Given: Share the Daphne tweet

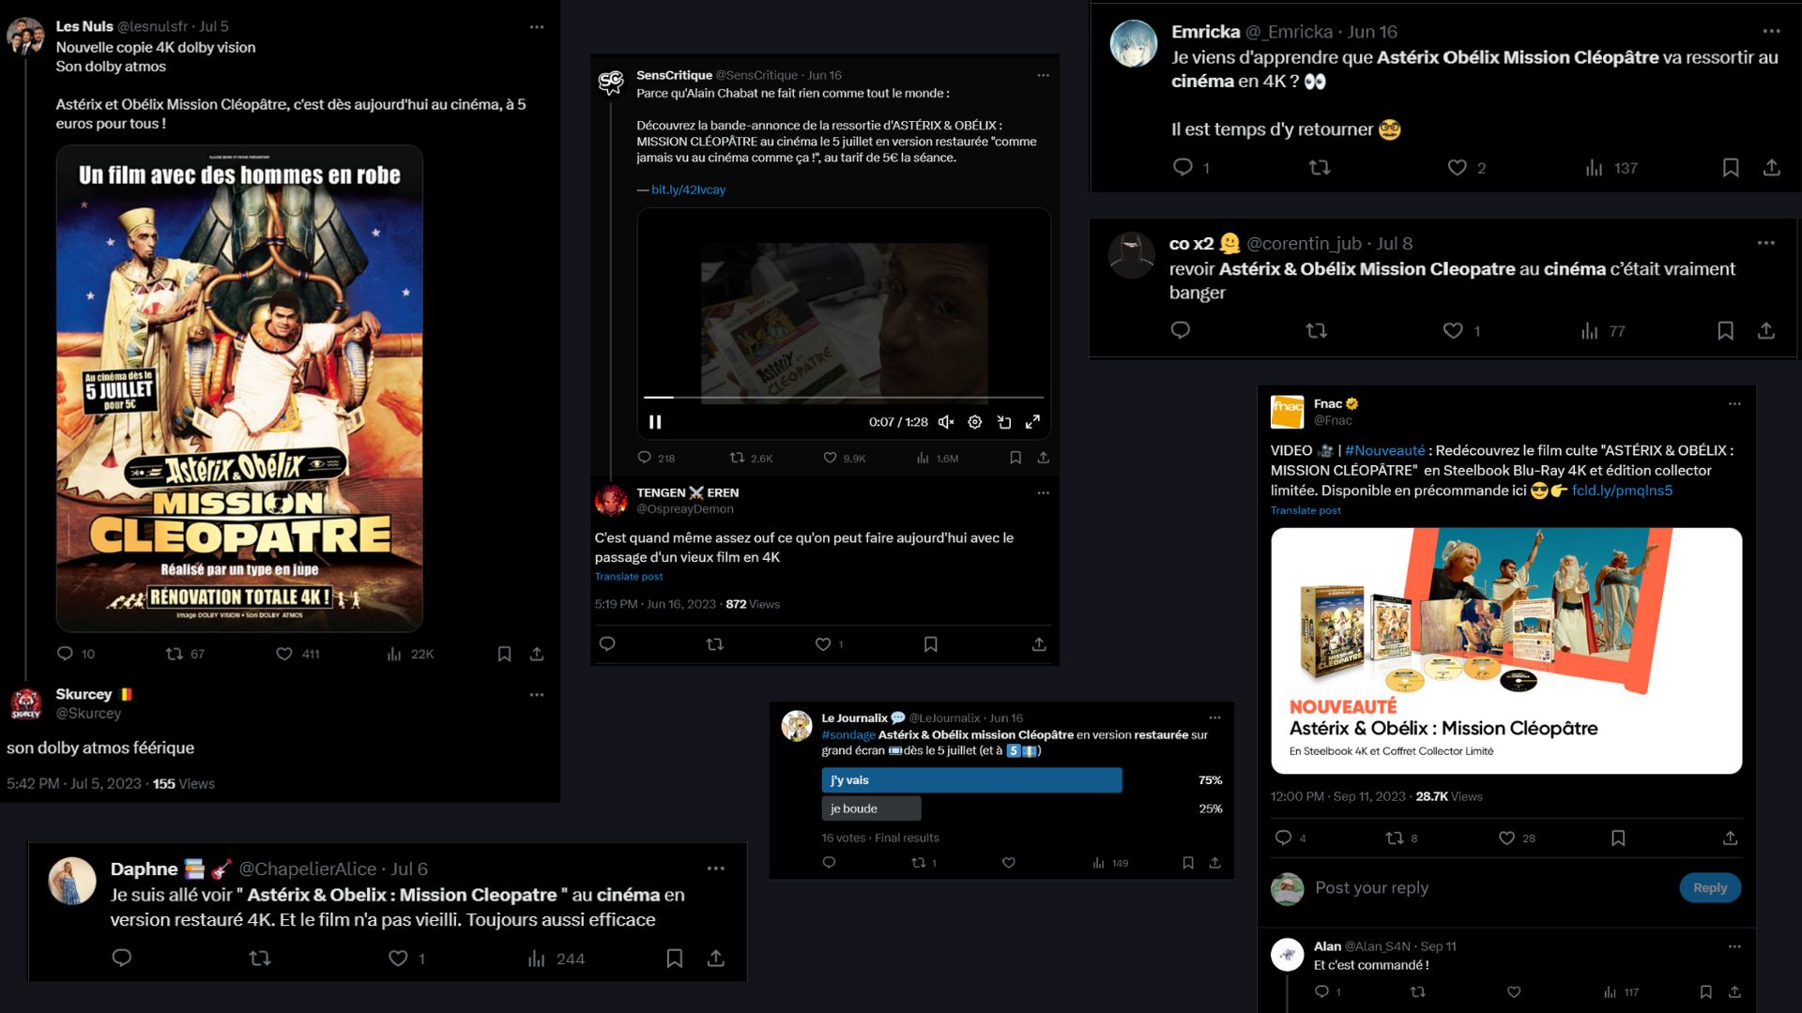Looking at the screenshot, I should [x=716, y=958].
